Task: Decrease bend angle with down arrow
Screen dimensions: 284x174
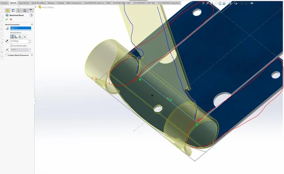Action: point(30,43)
